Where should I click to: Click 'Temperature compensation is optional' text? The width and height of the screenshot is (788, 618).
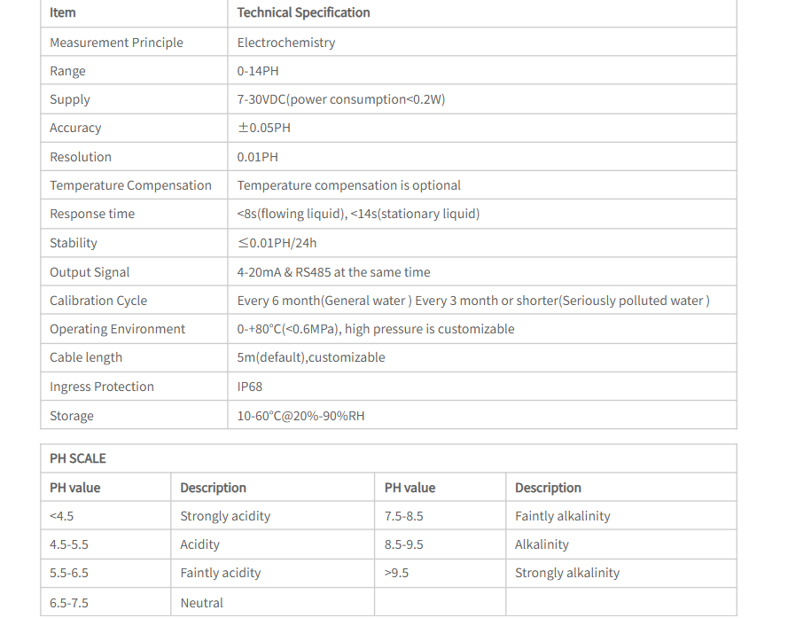(349, 185)
